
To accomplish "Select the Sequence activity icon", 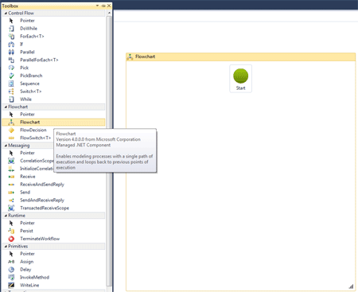I will click(11, 84).
